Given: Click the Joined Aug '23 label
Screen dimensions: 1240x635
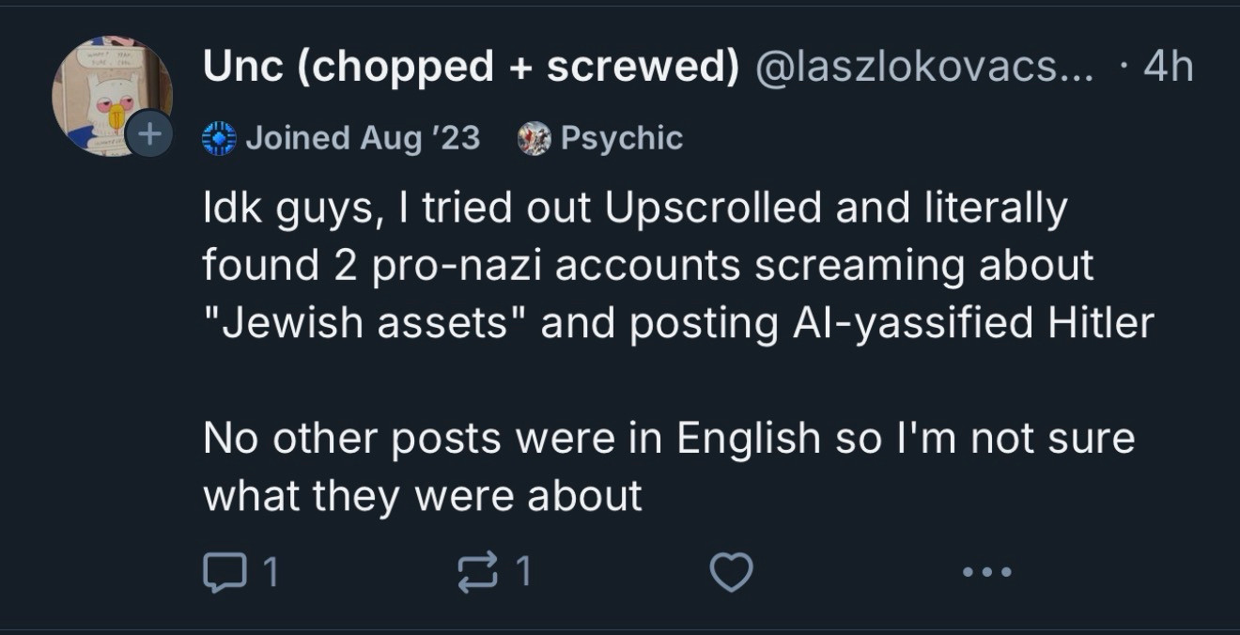Looking at the screenshot, I should tap(363, 139).
